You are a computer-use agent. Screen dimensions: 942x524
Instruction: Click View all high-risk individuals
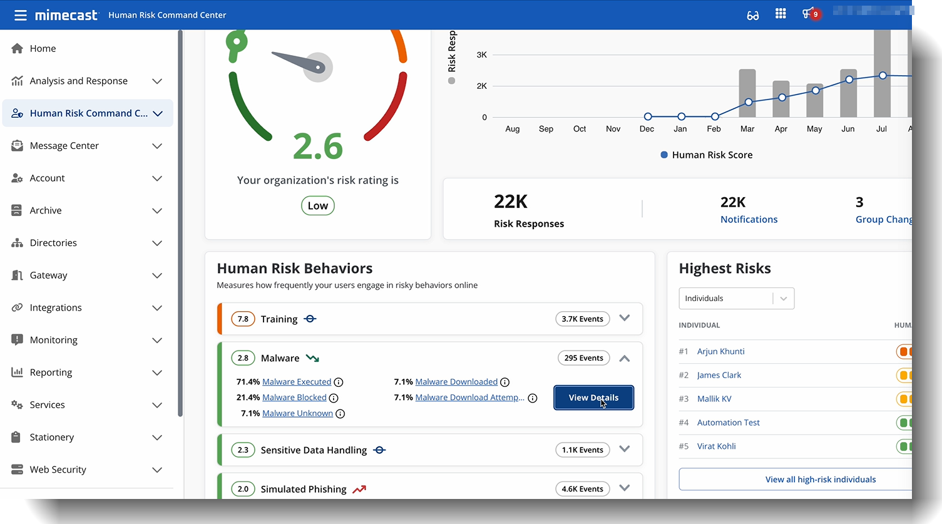[x=820, y=480]
